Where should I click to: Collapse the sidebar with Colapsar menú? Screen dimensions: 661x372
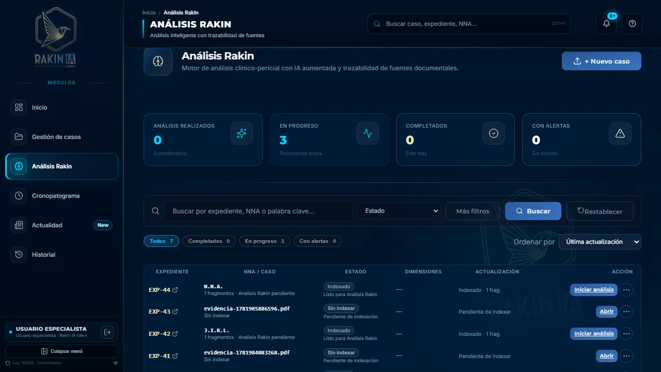click(x=62, y=351)
